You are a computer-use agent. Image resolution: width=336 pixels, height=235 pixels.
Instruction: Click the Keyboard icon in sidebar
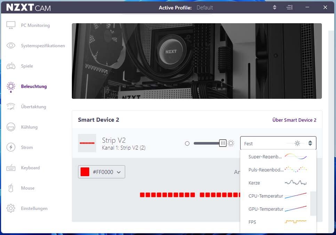[x=11, y=168]
